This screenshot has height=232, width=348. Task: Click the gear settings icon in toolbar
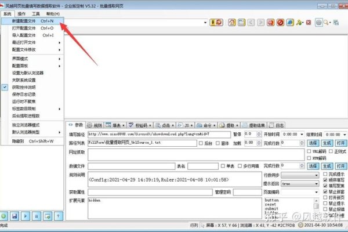[318, 23]
